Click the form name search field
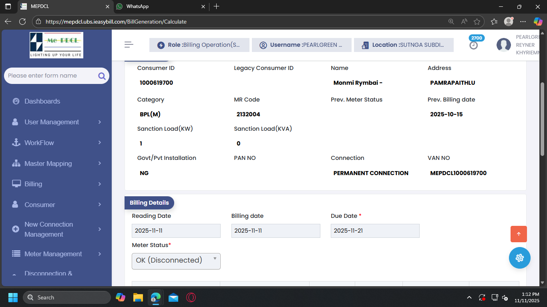The width and height of the screenshot is (547, 307). [x=50, y=76]
